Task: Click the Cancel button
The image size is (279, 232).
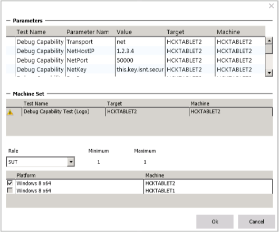Action: pyautogui.click(x=256, y=221)
